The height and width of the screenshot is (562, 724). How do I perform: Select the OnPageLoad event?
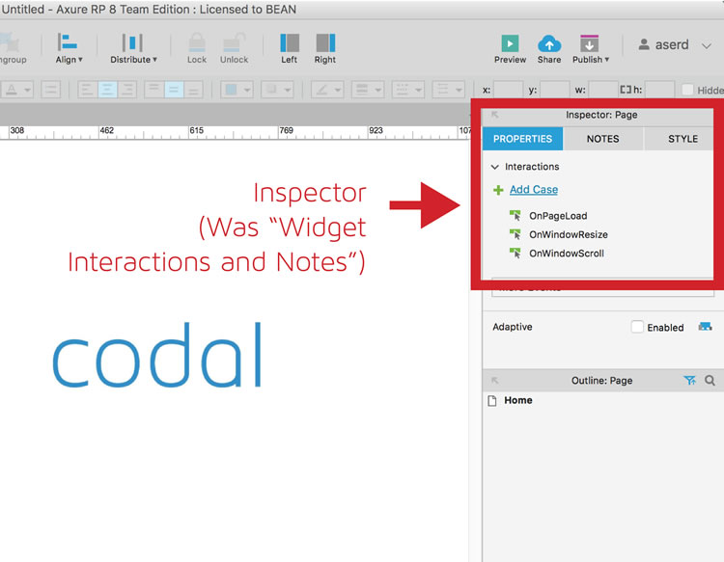558,216
